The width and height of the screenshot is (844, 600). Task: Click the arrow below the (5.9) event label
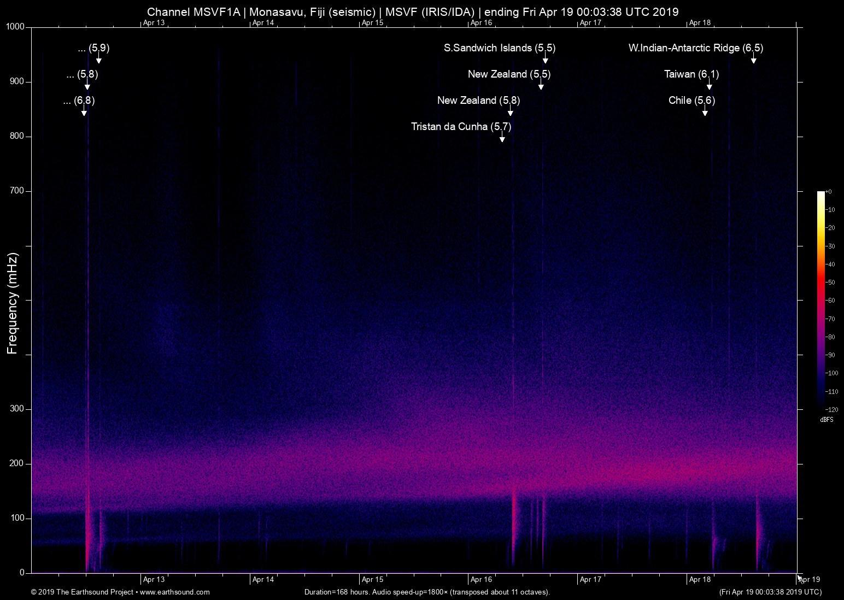coord(99,58)
